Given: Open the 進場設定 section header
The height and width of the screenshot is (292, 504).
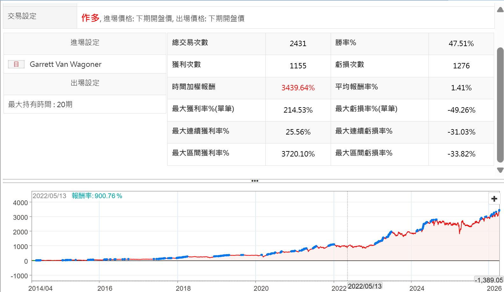Looking at the screenshot, I should pyautogui.click(x=85, y=43).
